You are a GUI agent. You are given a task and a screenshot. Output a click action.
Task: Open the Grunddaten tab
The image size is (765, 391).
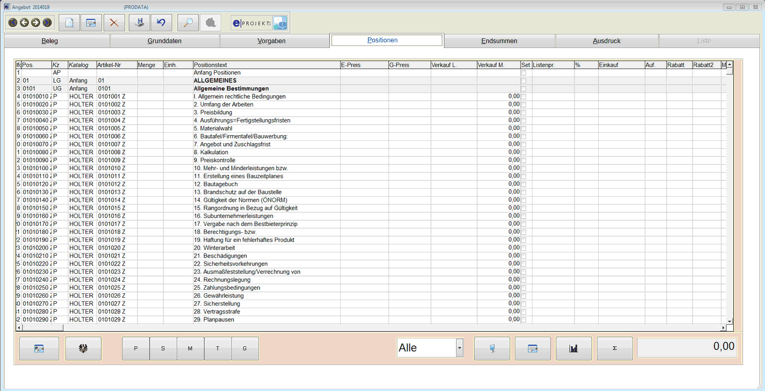pyautogui.click(x=165, y=41)
